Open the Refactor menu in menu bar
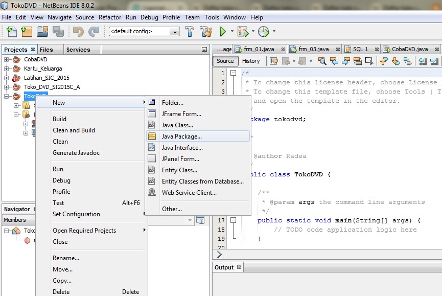 tap(110, 17)
